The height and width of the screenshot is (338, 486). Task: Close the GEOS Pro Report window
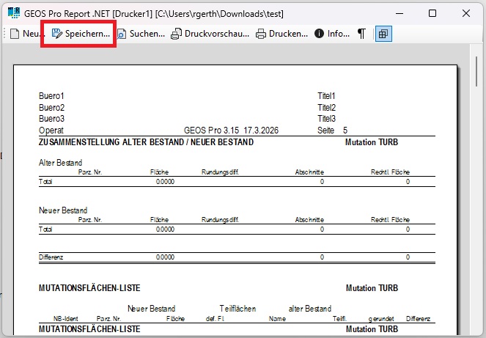click(466, 13)
